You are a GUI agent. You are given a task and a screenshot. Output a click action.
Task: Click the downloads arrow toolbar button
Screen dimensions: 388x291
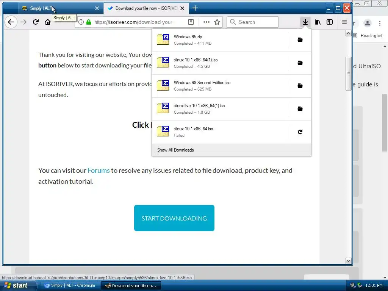point(305,22)
